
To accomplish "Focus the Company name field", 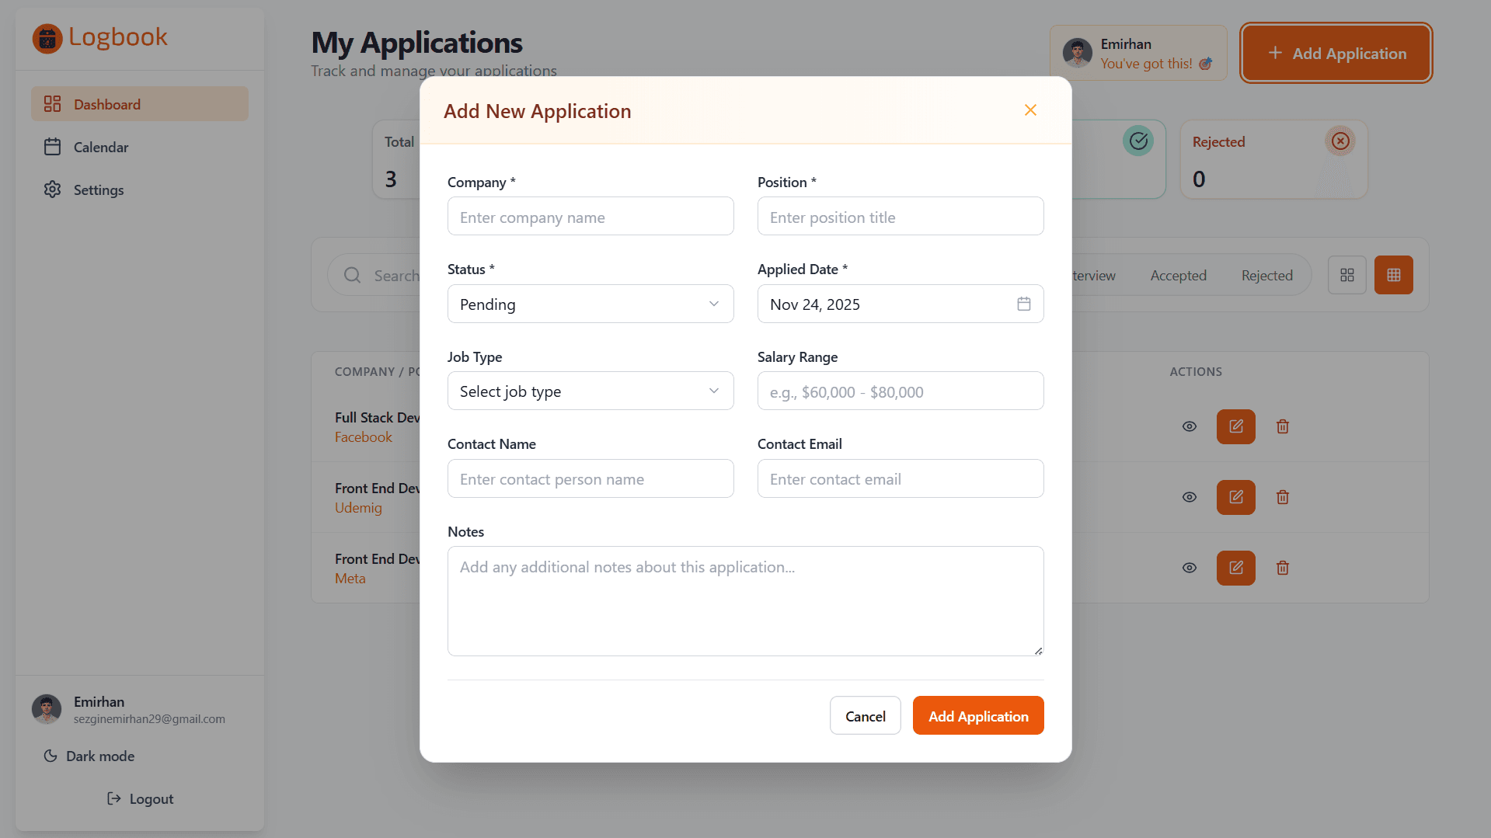I will pos(590,216).
